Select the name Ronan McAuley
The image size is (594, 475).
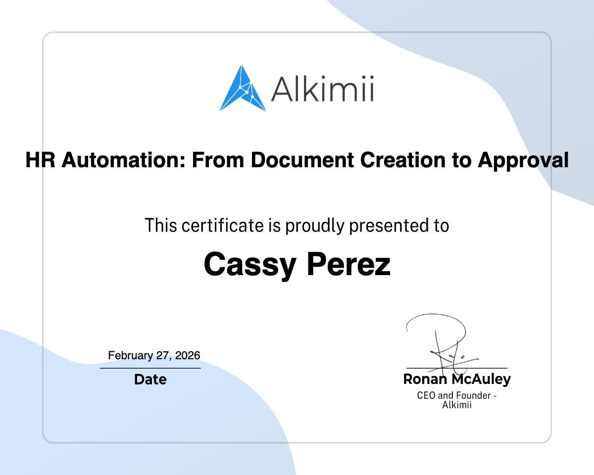[x=457, y=380]
